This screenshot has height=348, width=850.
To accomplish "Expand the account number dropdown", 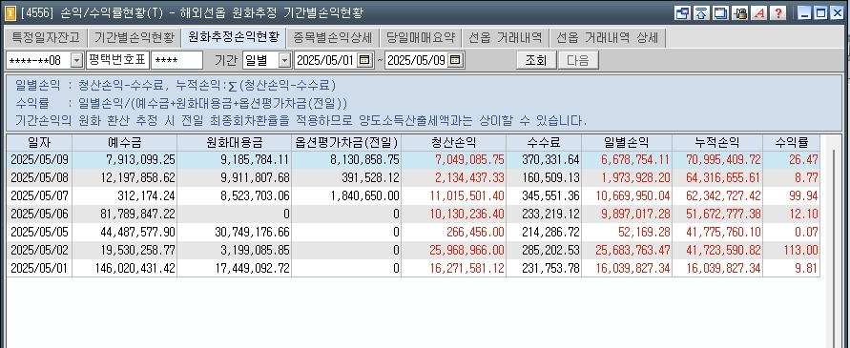I will 76,60.
